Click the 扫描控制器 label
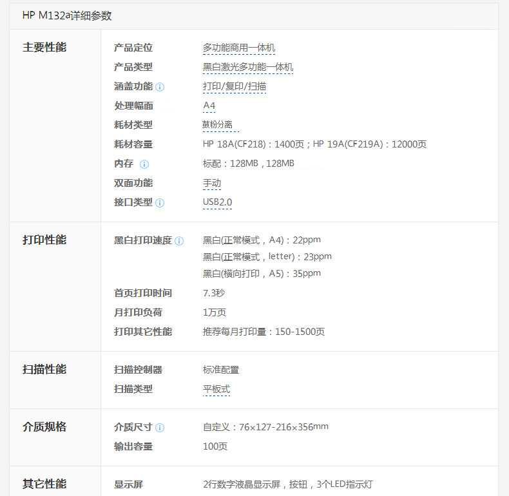 [138, 370]
